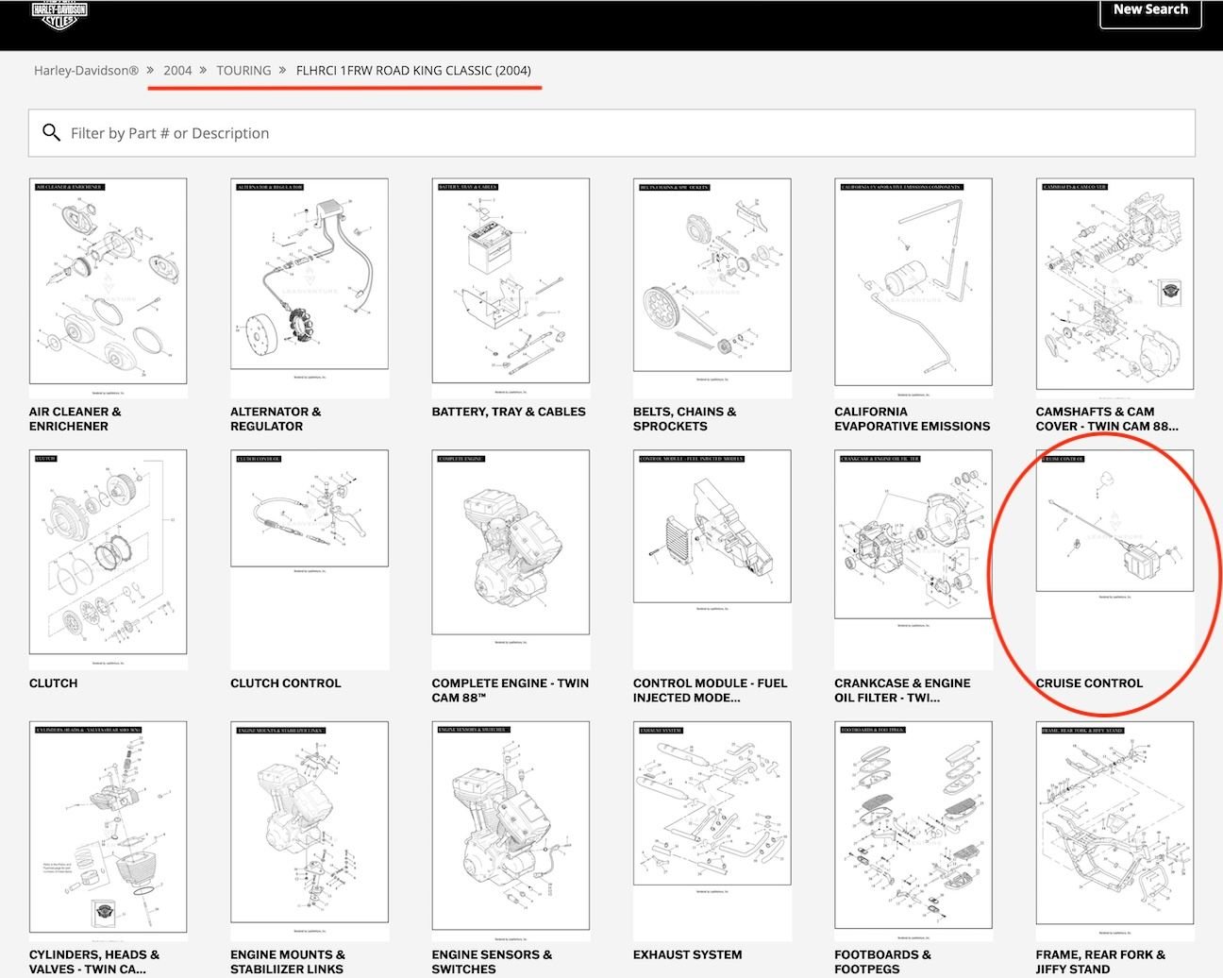Open Camshafts & Cam Cover diagram
Image resolution: width=1223 pixels, height=978 pixels.
tap(1114, 284)
